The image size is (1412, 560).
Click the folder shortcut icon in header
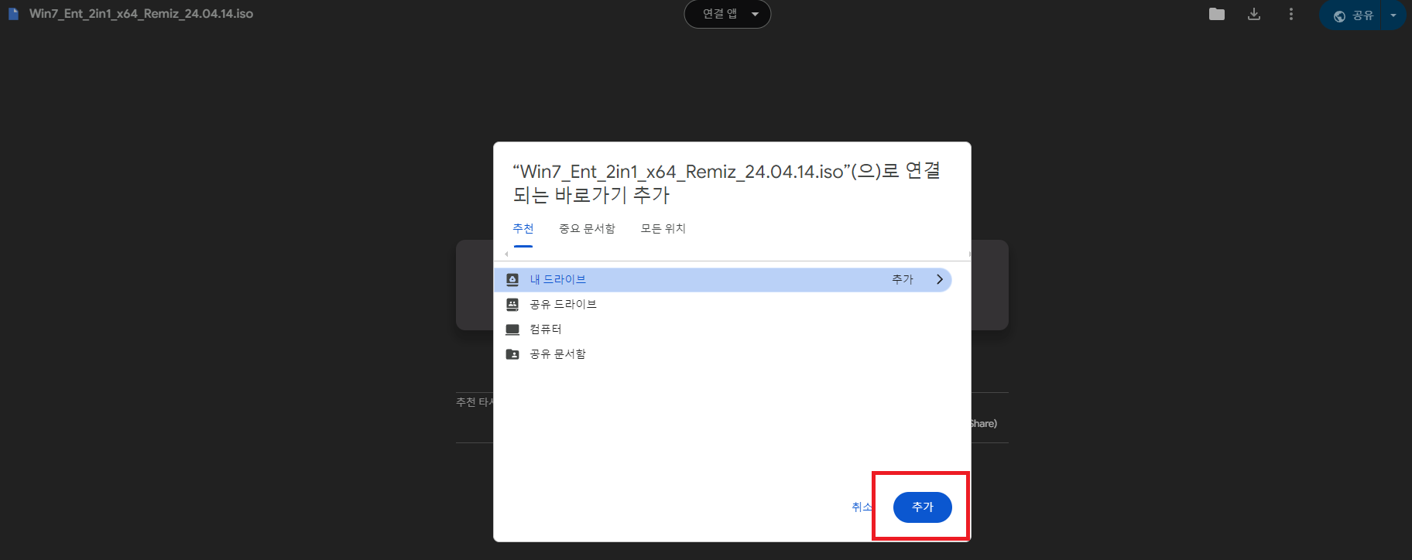(1217, 14)
